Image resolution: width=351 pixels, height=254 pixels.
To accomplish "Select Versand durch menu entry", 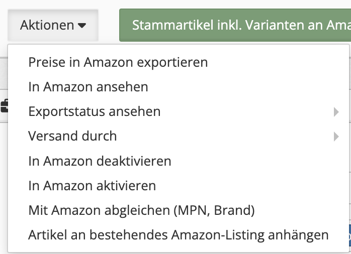I will pyautogui.click(x=179, y=136).
